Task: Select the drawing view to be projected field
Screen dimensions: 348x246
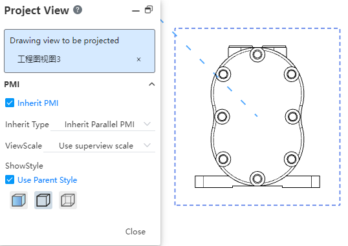Action: click(x=80, y=51)
